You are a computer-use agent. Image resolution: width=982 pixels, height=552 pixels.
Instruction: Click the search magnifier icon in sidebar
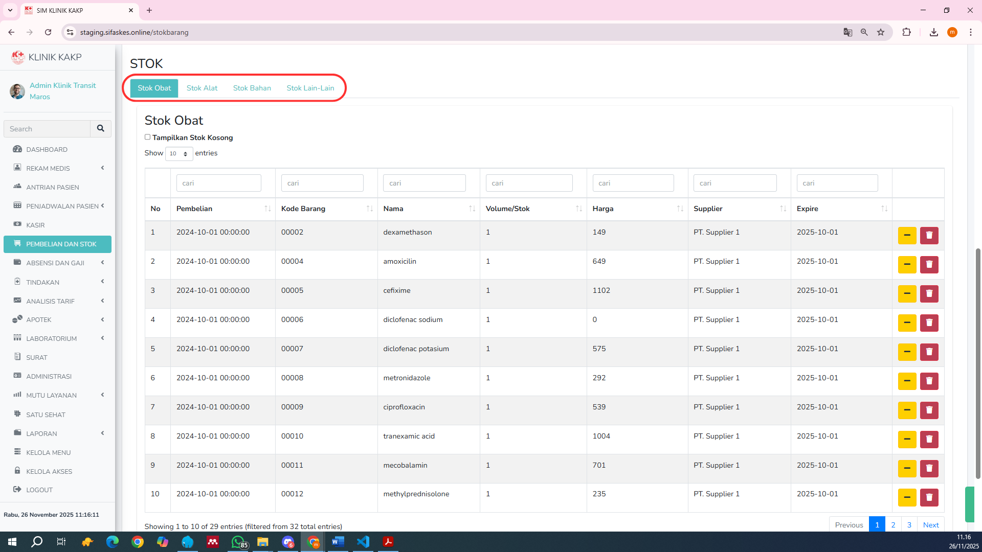[x=101, y=129]
